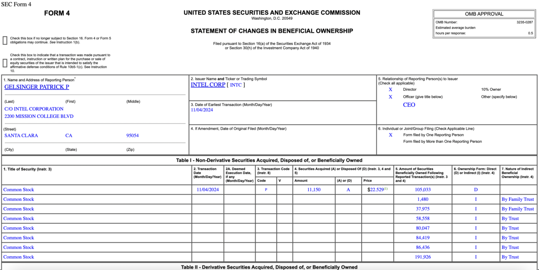Click Common Stock in the 105,033 row

tap(19, 190)
